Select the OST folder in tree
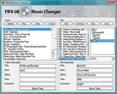Image resolution: width=117 pixels, height=94 pixels. pyautogui.click(x=96, y=38)
